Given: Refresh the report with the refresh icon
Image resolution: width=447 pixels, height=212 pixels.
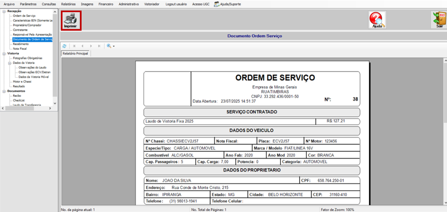Looking at the screenshot, I should click(x=65, y=46).
